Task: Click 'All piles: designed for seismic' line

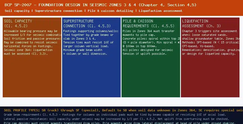Action: pyautogui.click(x=148, y=50)
